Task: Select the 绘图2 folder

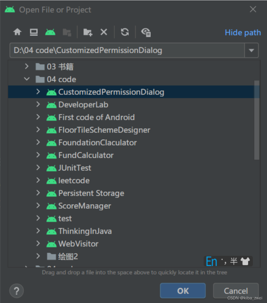Action: tap(68, 257)
